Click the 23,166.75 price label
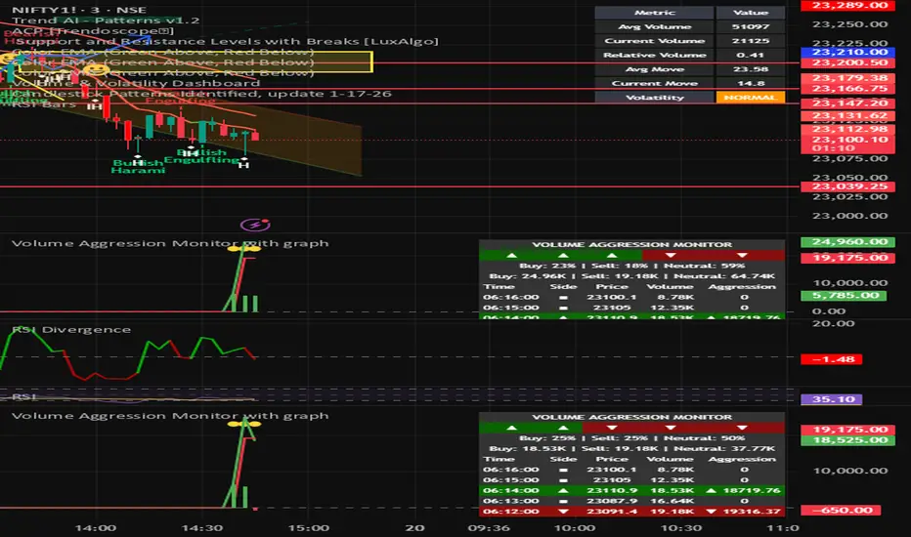 click(x=848, y=88)
